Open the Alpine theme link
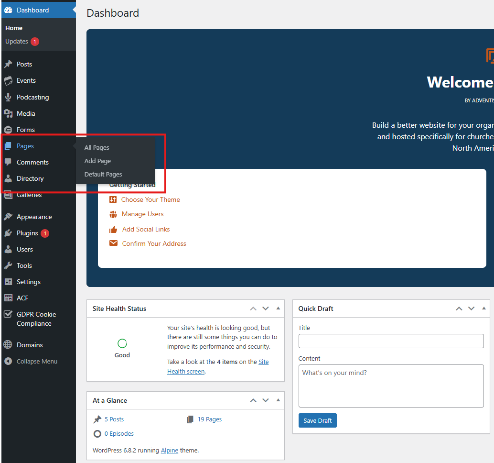 tap(170, 451)
